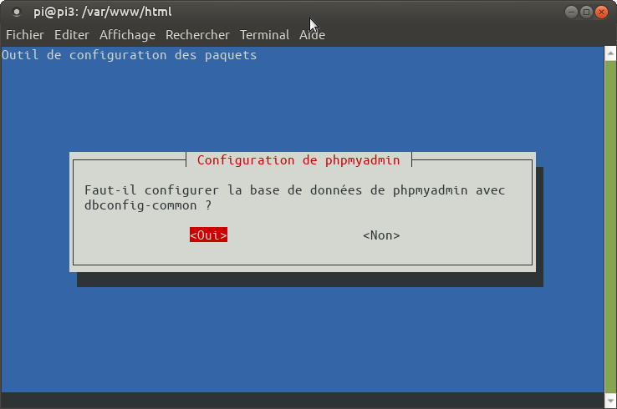Choose the <Non> button
Viewport: 617px width, 409px height.
pyautogui.click(x=381, y=235)
